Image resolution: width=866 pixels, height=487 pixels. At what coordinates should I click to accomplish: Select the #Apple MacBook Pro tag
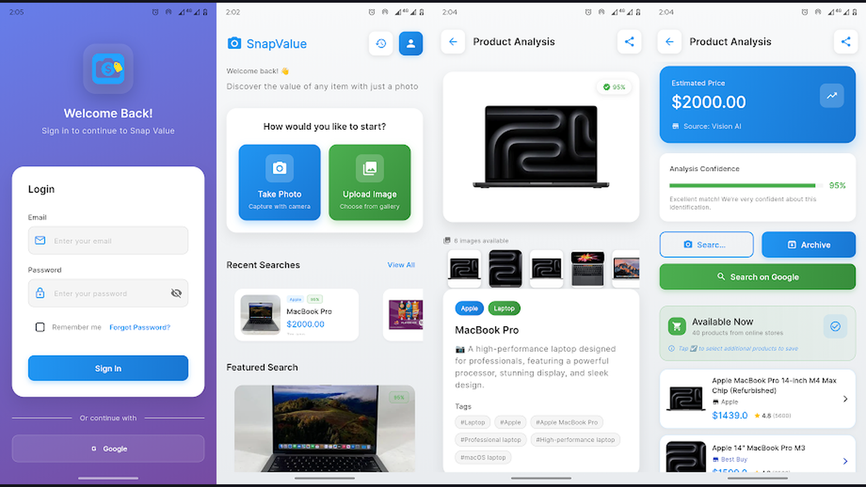(567, 422)
